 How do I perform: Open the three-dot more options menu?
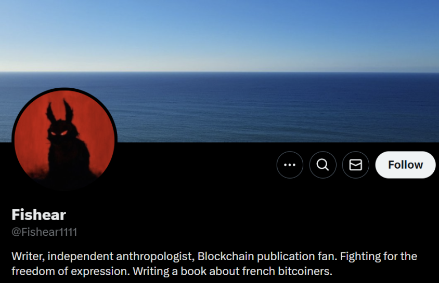coord(290,165)
